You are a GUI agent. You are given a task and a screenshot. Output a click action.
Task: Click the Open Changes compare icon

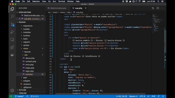153,8
